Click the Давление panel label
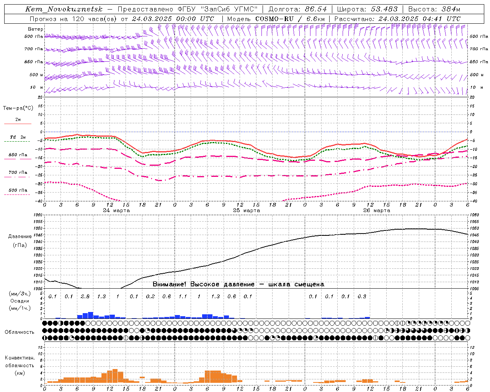 [20, 237]
